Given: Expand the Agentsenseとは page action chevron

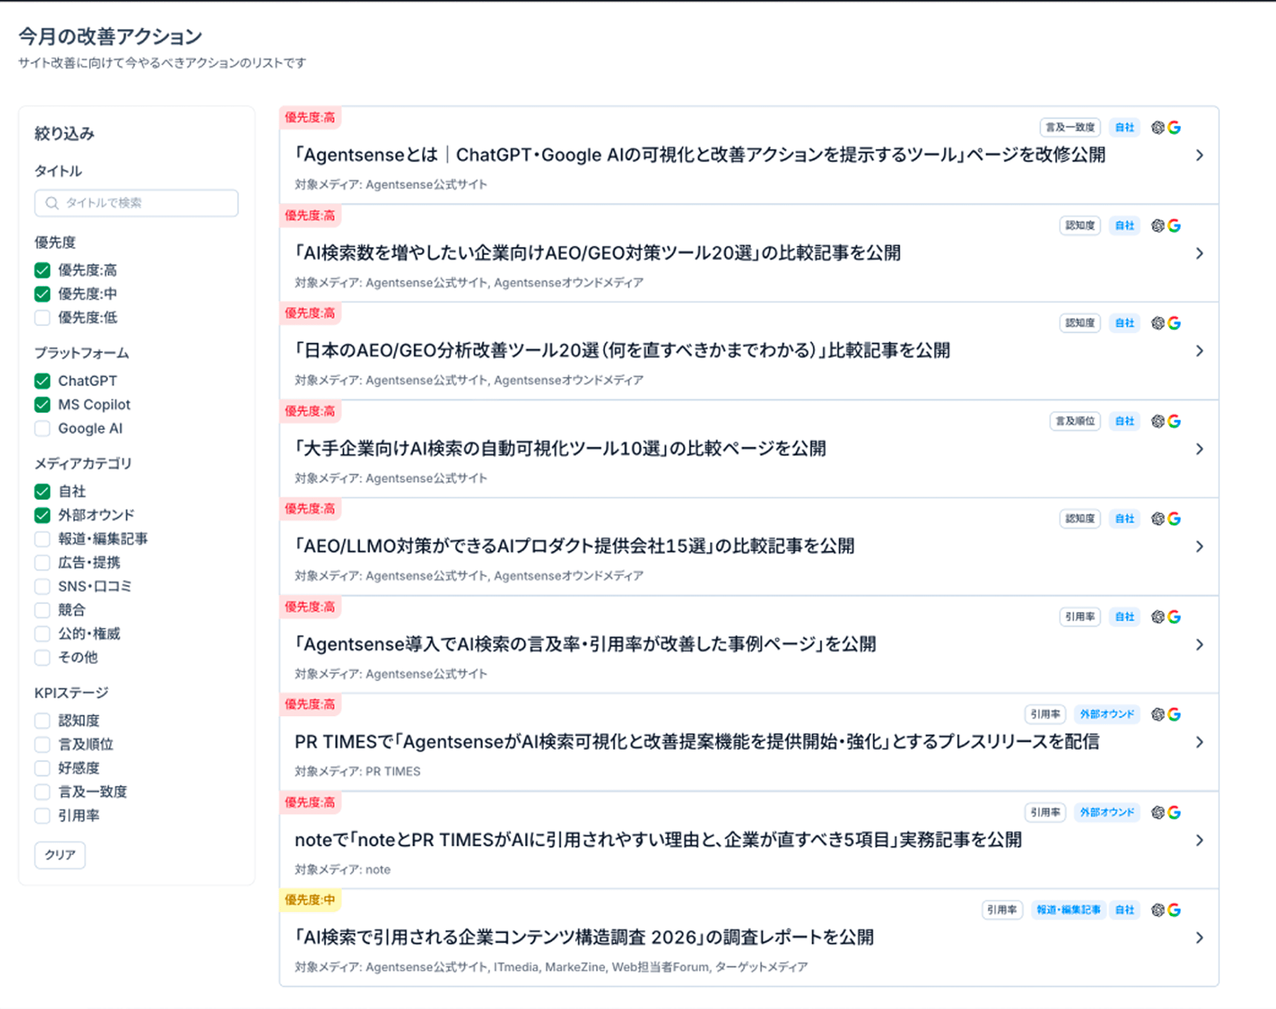Looking at the screenshot, I should tap(1200, 155).
